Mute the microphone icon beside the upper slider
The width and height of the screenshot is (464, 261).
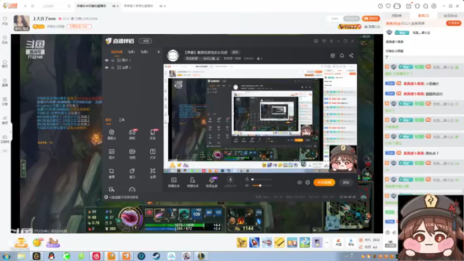click(247, 179)
